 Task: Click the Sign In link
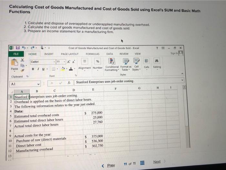tap(174, 53)
